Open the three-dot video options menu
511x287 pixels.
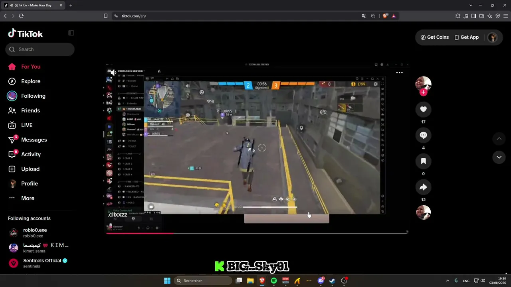[399, 73]
